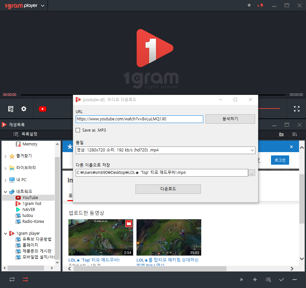Toggle the red always-on-top pin icon
The width and height of the screenshot is (306, 288).
260,6
